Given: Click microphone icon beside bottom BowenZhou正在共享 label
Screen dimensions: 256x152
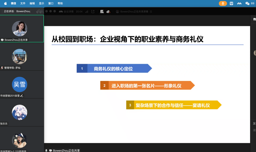Looking at the screenshot, I should 46,150.
